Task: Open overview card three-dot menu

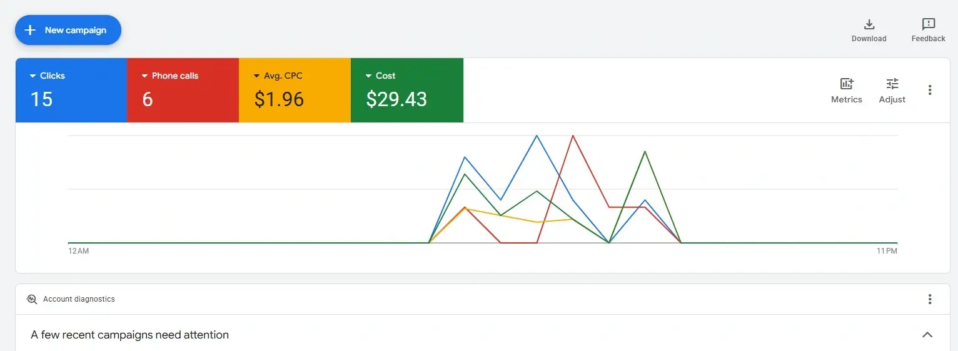Action: point(930,90)
